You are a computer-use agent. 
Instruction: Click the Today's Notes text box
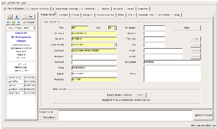(x=125, y=115)
